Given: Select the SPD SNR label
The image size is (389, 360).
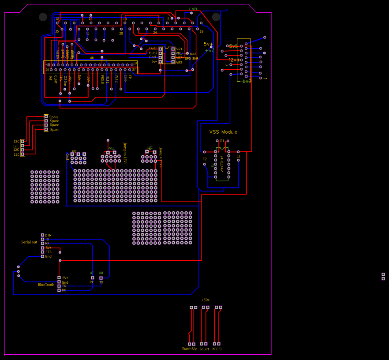Looking at the screenshot, I should tap(191, 59).
